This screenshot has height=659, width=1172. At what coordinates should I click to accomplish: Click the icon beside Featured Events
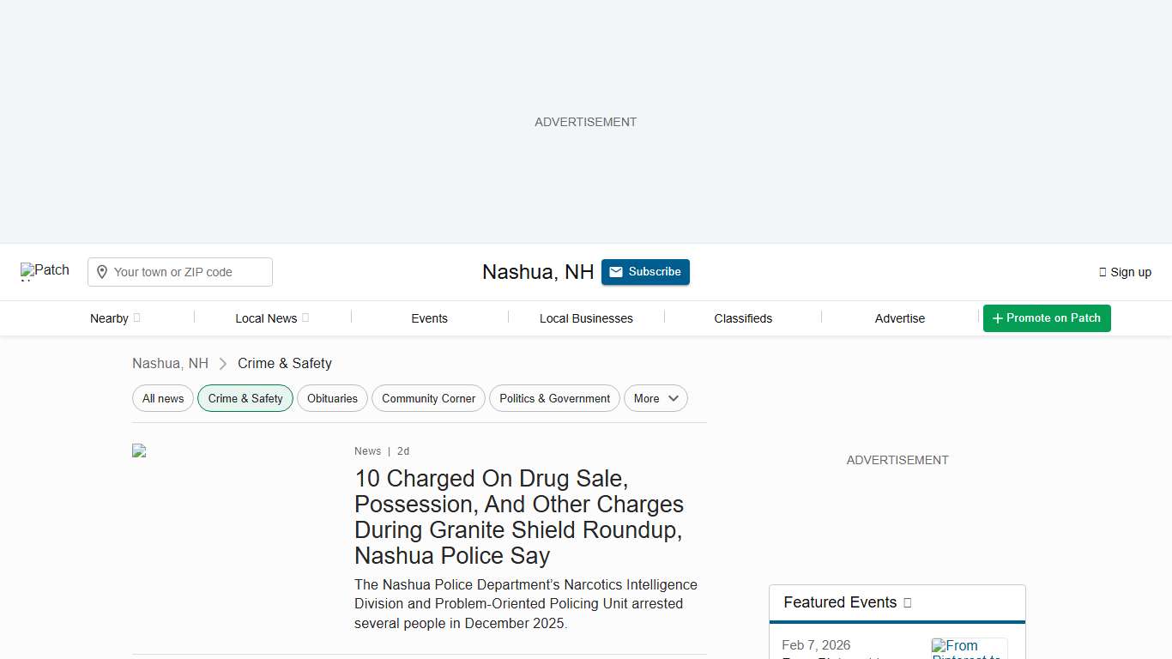[x=908, y=603]
